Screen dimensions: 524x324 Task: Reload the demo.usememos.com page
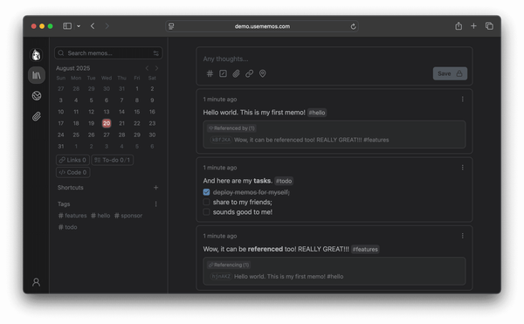click(x=353, y=26)
